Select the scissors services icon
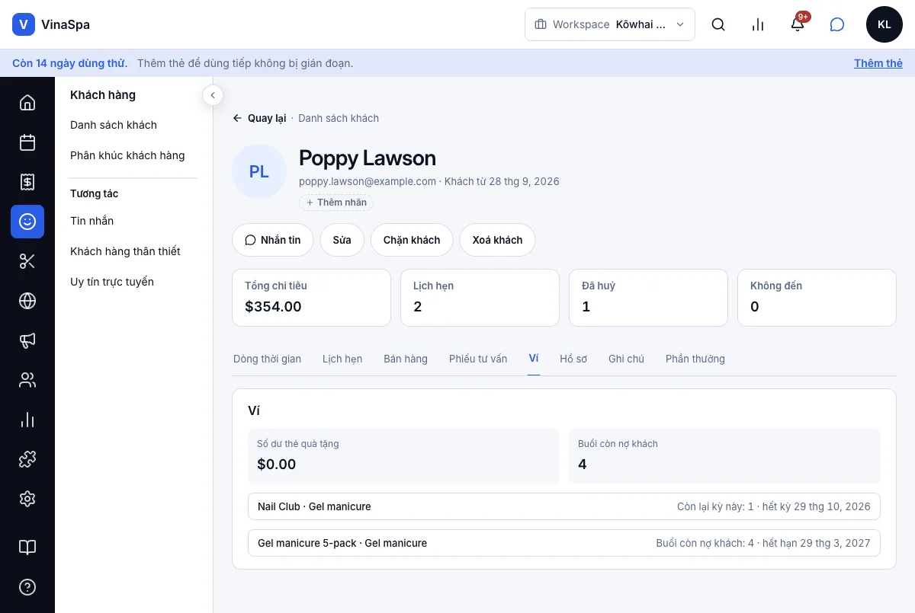 point(27,261)
